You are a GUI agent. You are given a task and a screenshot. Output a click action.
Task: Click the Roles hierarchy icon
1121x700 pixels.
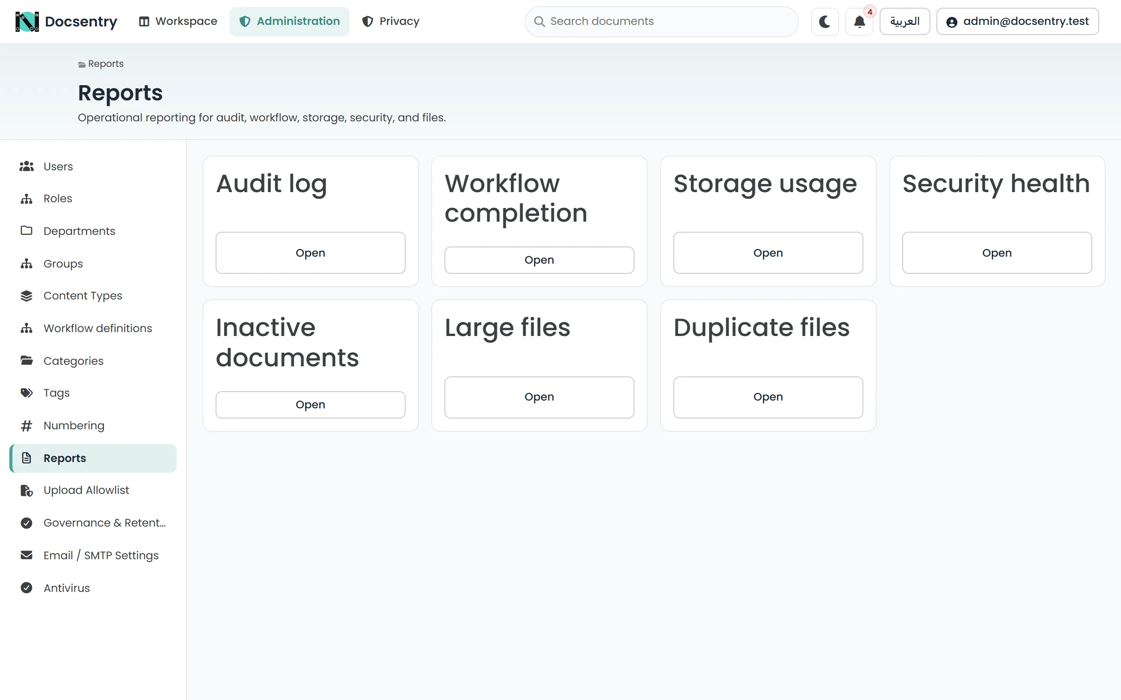[x=26, y=199]
